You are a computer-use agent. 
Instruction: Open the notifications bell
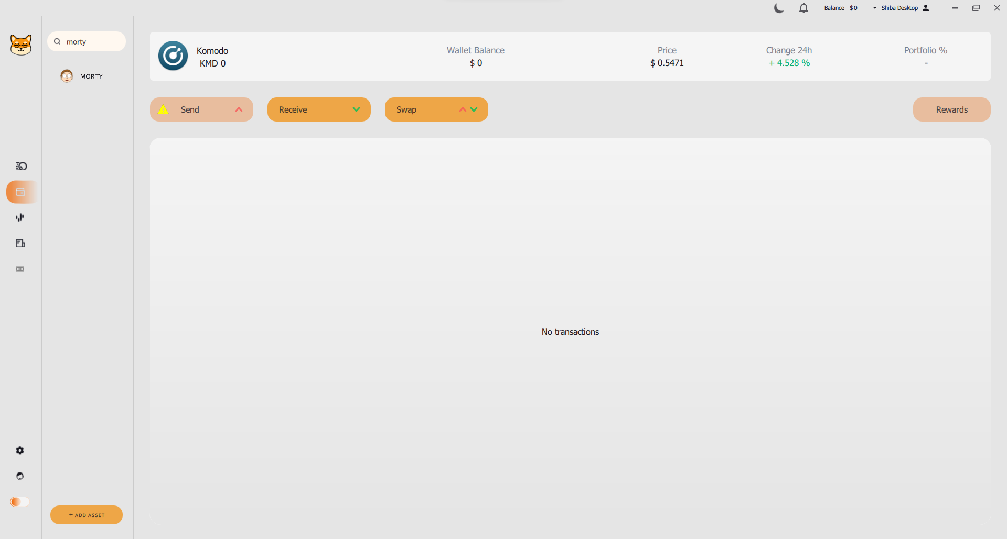(x=804, y=8)
